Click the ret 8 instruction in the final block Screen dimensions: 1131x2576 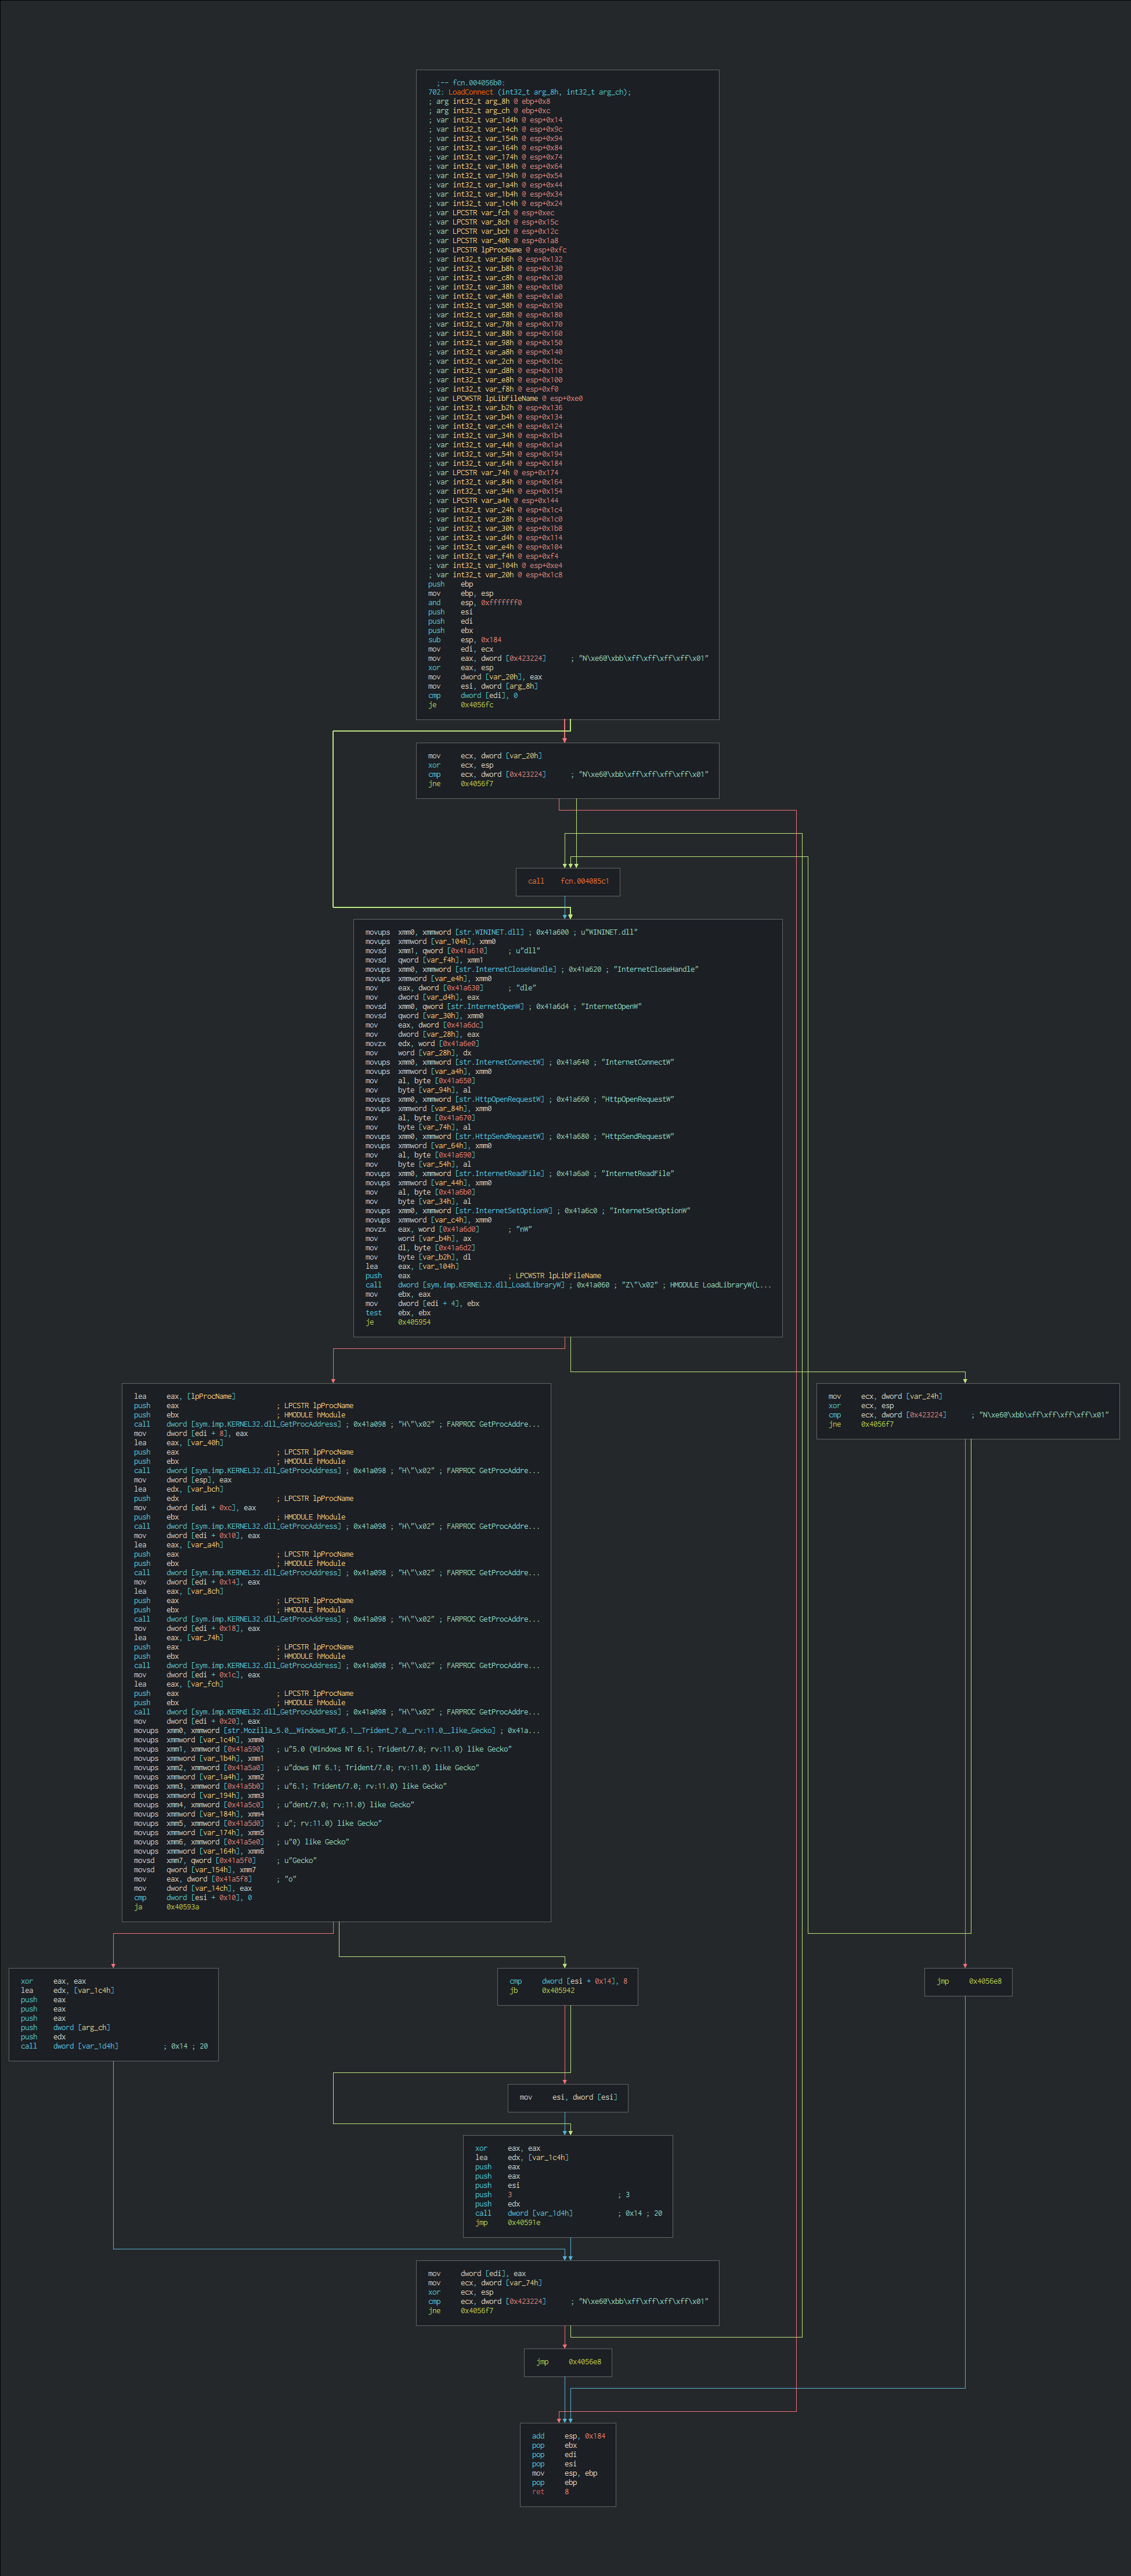click(x=550, y=2491)
